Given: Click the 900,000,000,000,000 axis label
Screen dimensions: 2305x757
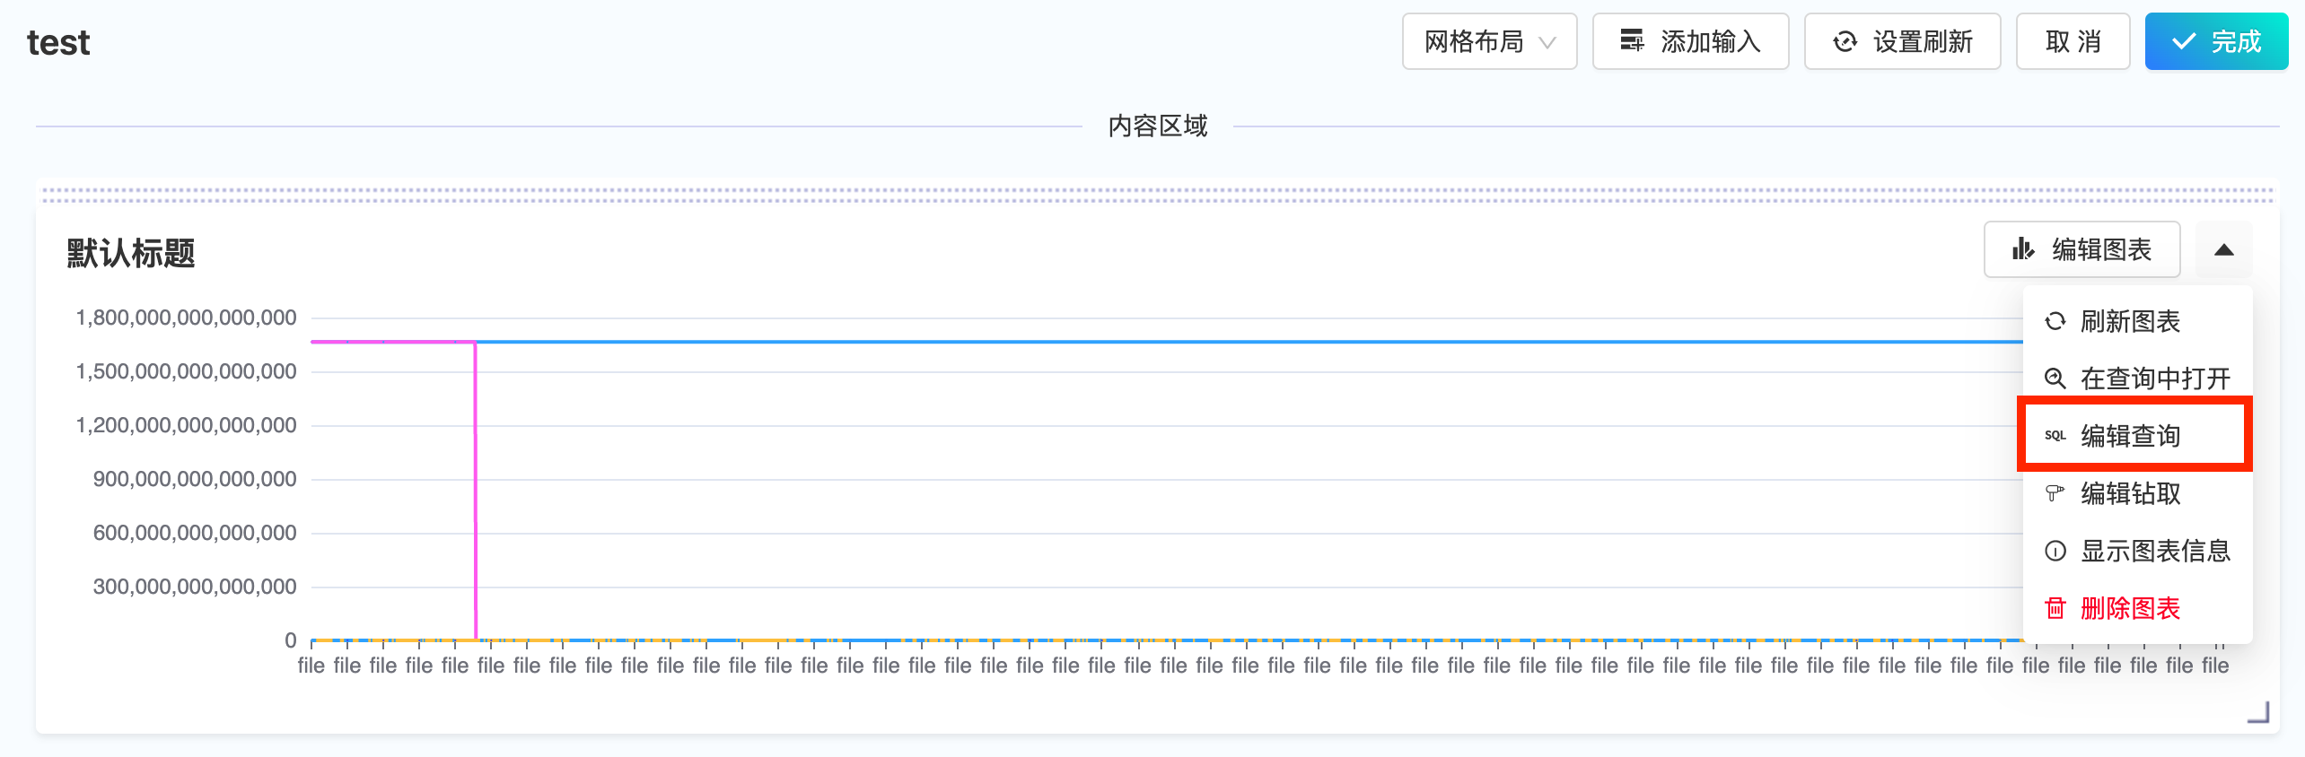Looking at the screenshot, I should coord(195,479).
